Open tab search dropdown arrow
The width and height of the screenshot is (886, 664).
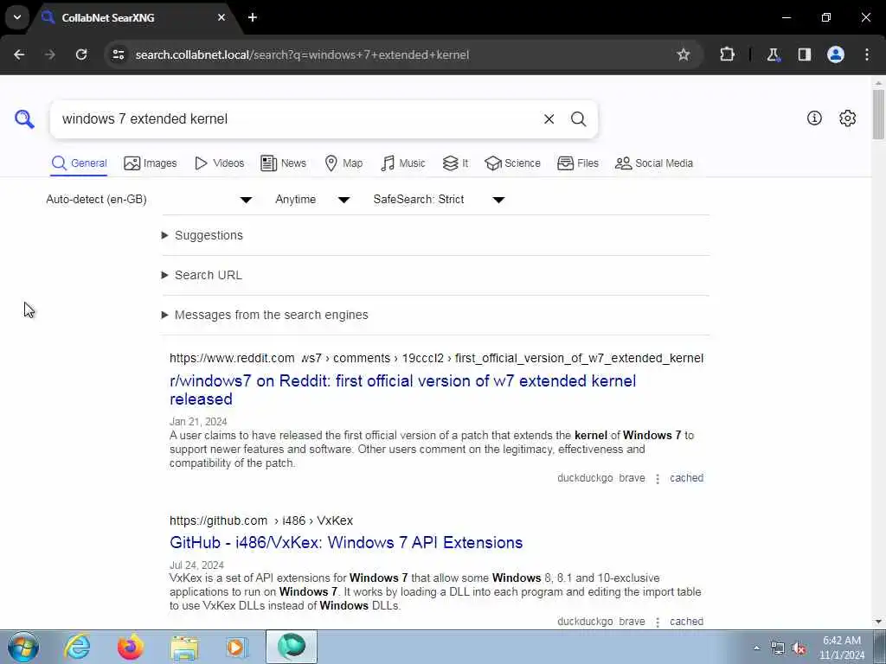click(x=17, y=17)
